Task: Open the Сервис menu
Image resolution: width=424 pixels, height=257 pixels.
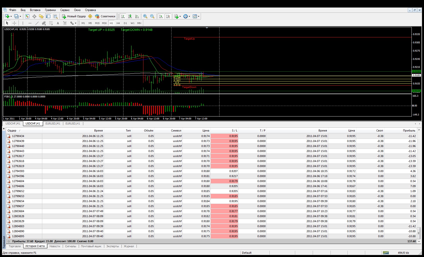Action: [65, 10]
